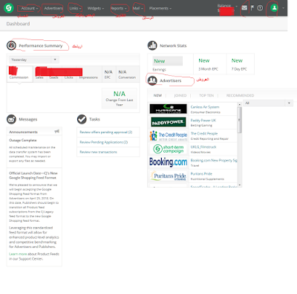
Task: Click the Network Stats bar chart icon
Action: point(152,45)
